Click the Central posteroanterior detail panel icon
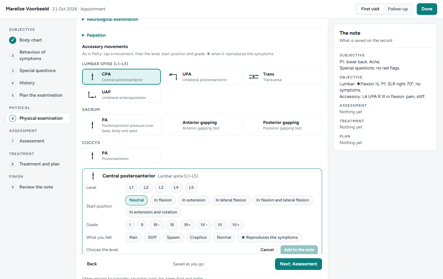 [x=93, y=176]
